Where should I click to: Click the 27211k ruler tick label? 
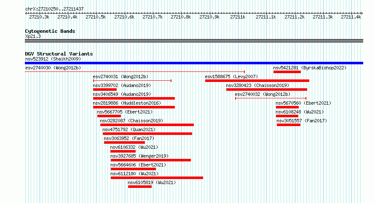coord(238,17)
